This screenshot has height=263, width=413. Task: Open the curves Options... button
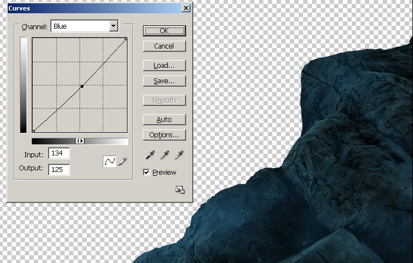coord(165,135)
